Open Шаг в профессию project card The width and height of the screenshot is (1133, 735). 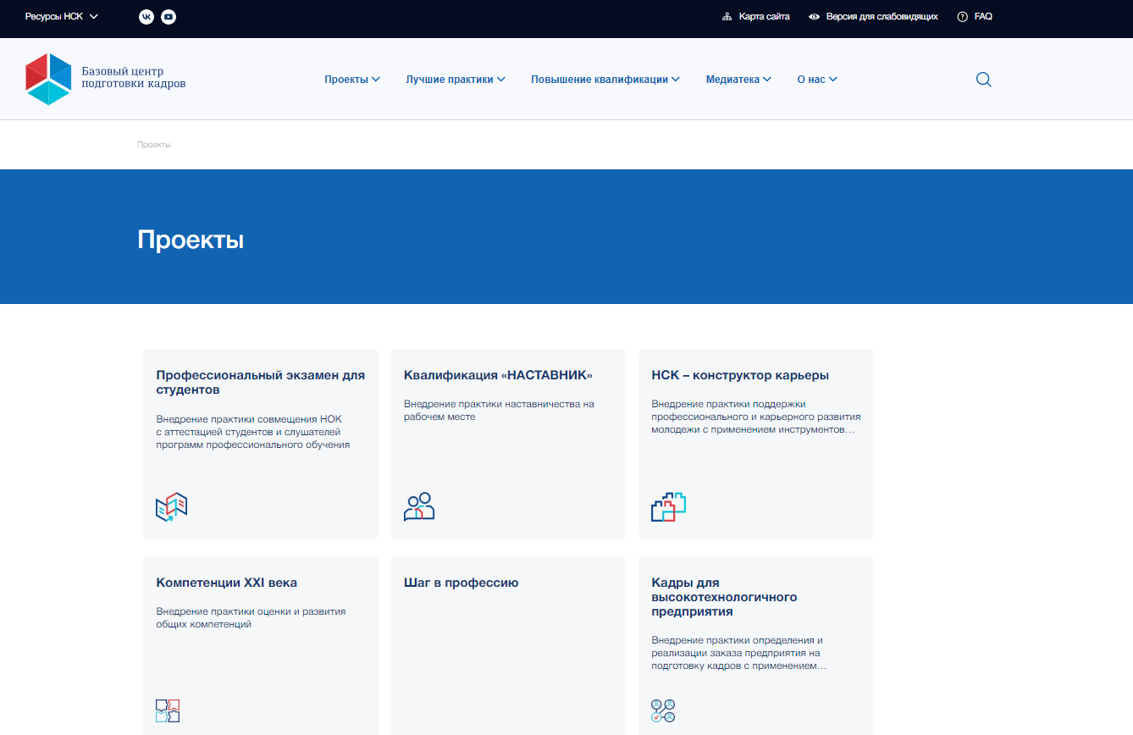coord(508,645)
